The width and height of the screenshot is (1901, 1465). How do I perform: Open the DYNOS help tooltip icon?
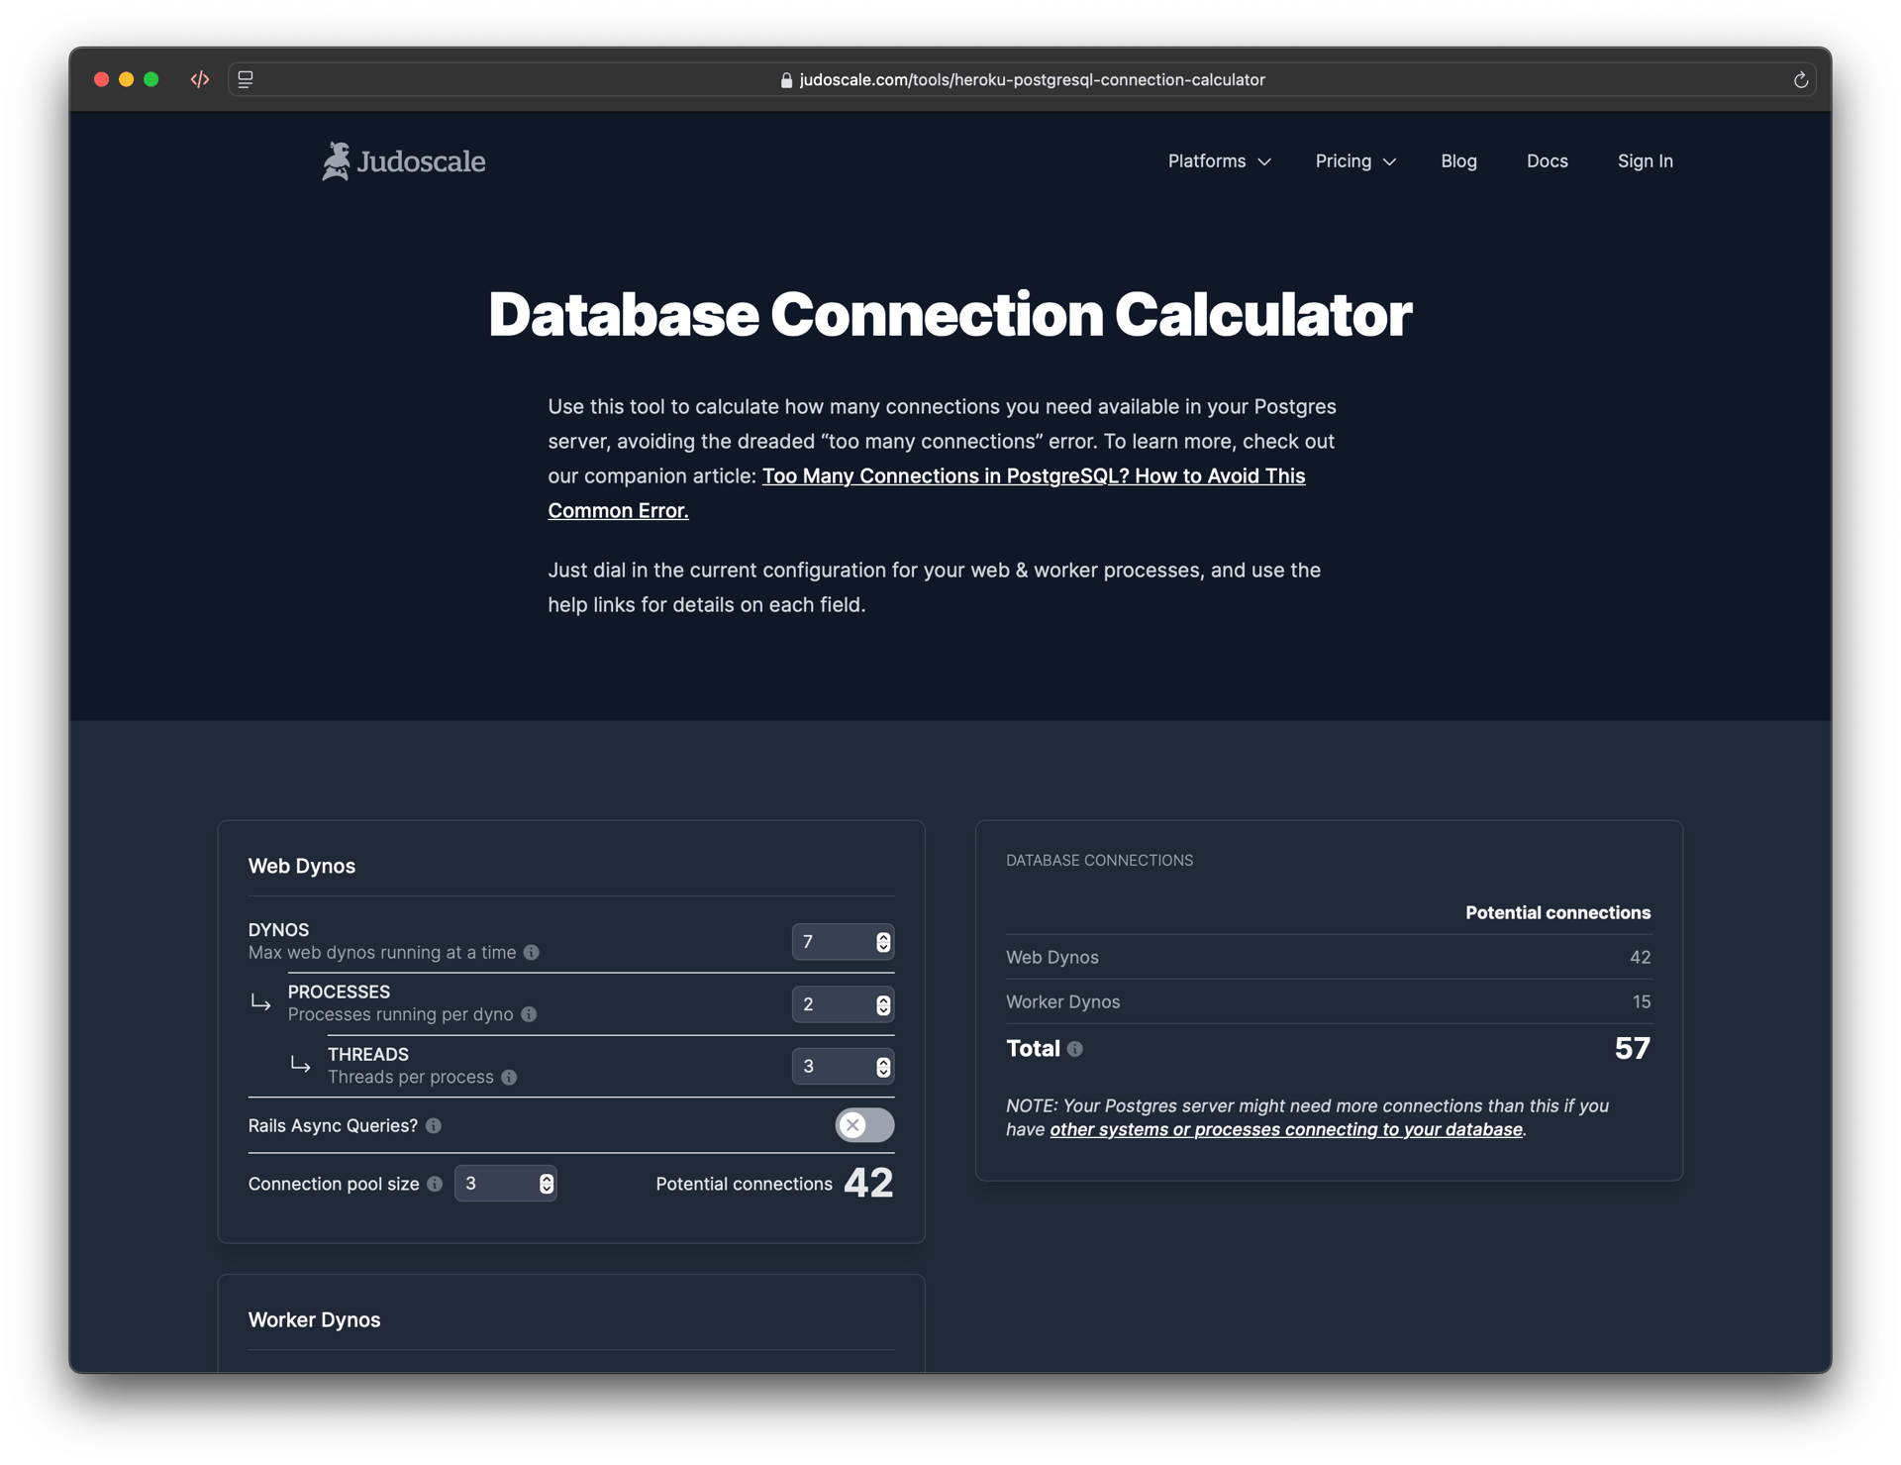coord(533,953)
